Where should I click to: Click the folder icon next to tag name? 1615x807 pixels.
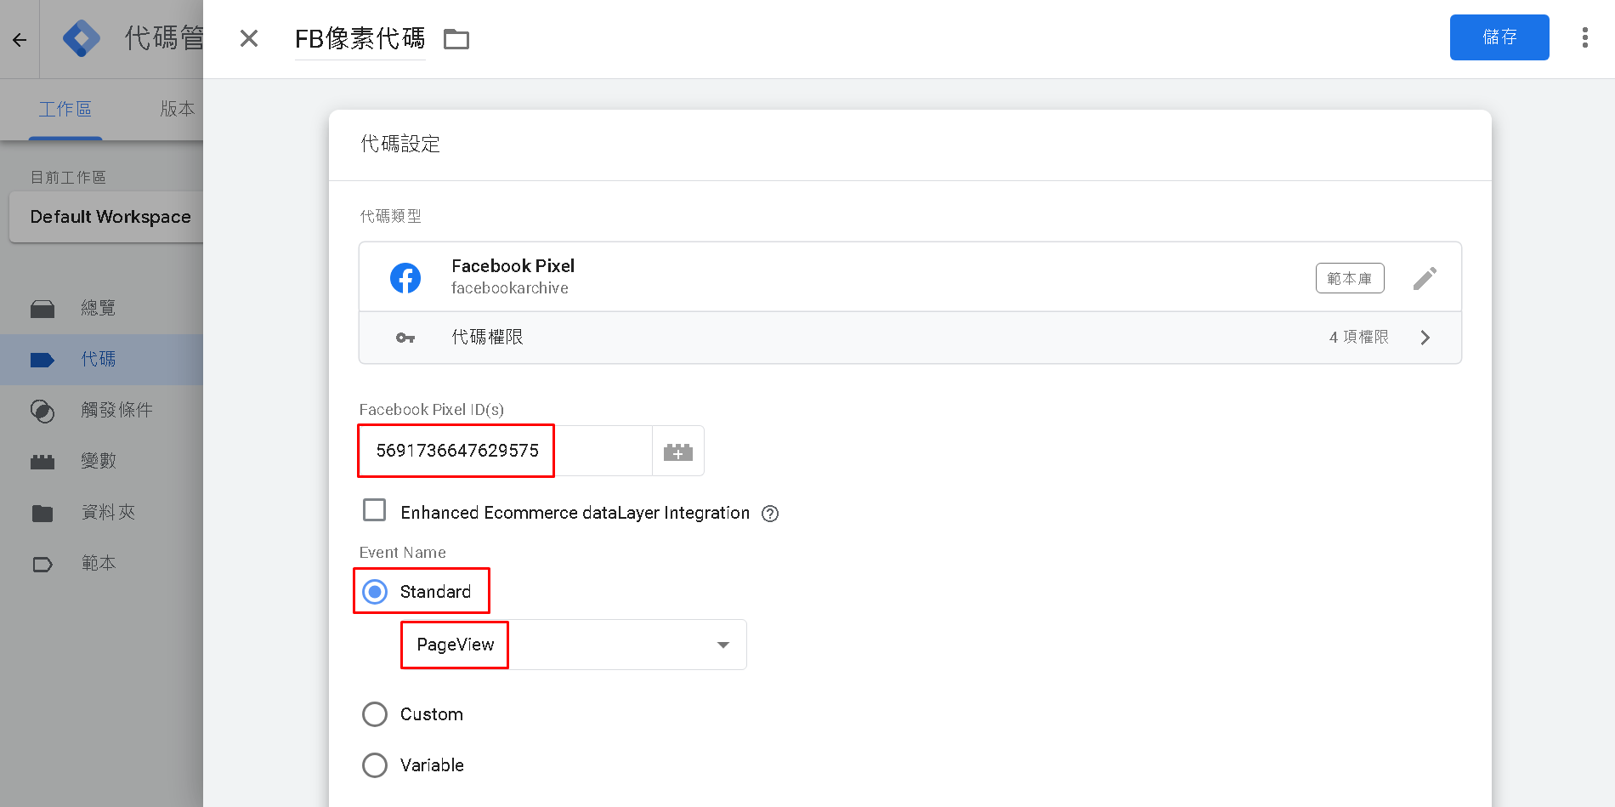pos(456,39)
